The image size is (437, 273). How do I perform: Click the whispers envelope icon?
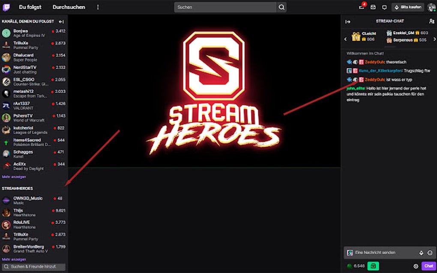[374, 7]
